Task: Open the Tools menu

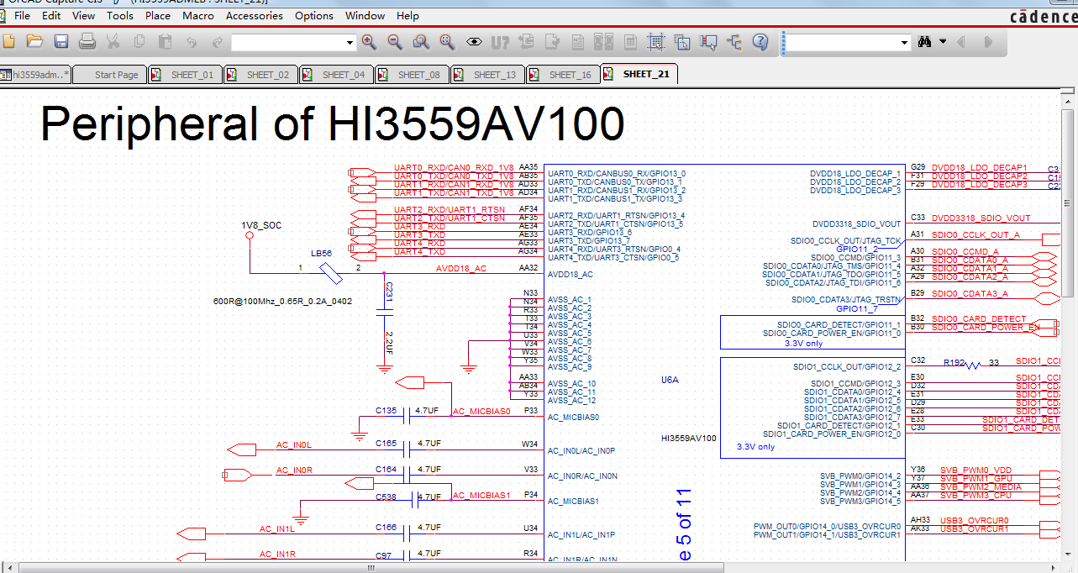Action: tap(120, 16)
